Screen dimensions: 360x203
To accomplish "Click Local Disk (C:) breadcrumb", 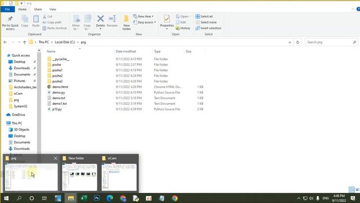I will [65, 42].
